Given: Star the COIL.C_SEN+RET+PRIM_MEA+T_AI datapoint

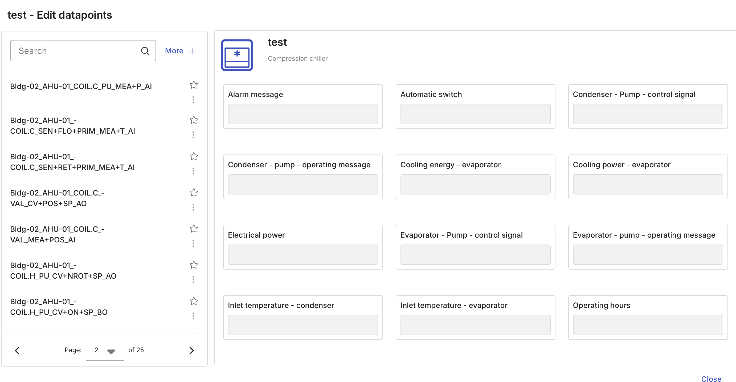Looking at the screenshot, I should (194, 156).
